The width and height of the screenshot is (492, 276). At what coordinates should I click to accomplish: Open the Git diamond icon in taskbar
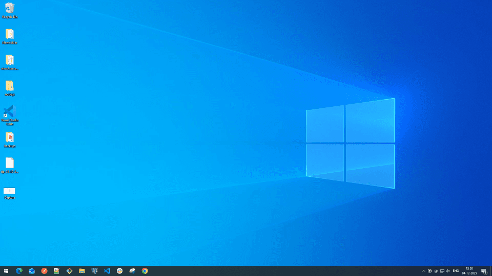70,271
